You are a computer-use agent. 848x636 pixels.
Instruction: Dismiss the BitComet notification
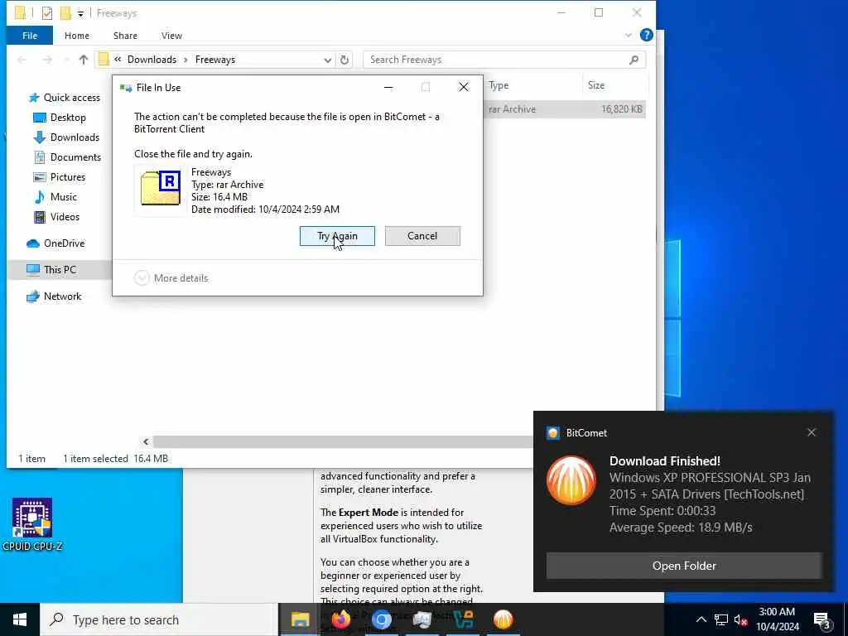tap(812, 432)
